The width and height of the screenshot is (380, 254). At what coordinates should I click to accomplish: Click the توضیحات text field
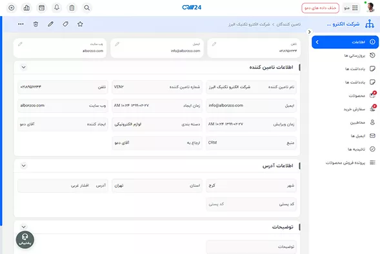pos(252,247)
